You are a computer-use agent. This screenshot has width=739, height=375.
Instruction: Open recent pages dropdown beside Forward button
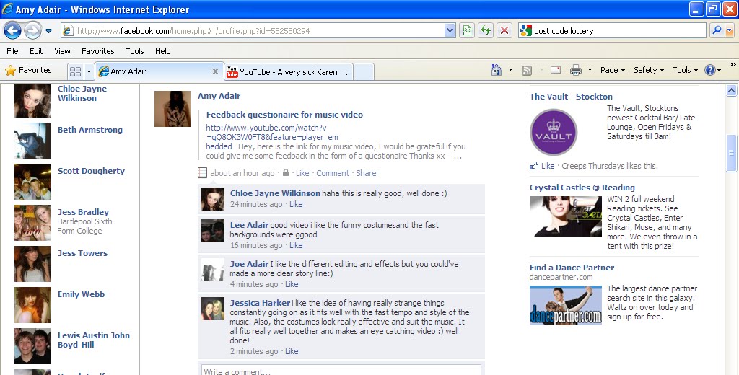(x=49, y=31)
